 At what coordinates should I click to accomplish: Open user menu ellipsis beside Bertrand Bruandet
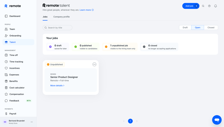(x=32, y=122)
